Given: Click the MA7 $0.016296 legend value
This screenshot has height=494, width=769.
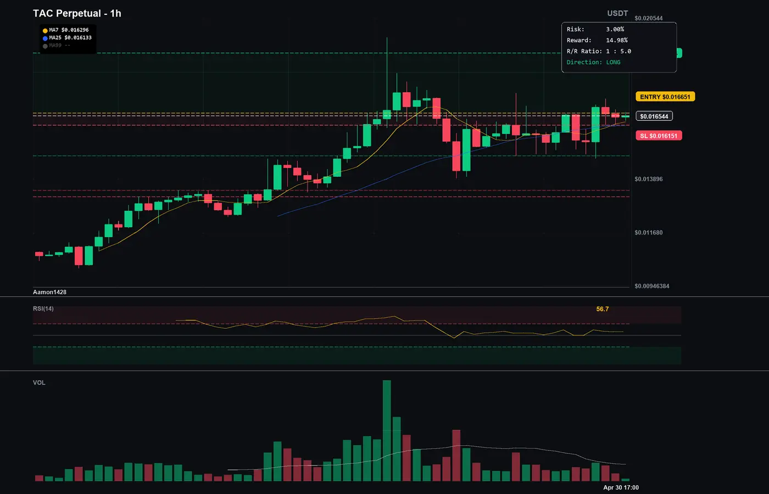Looking at the screenshot, I should click(69, 30).
